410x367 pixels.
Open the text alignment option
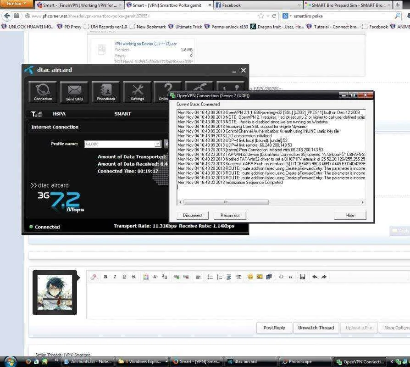pyautogui.click(x=198, y=277)
